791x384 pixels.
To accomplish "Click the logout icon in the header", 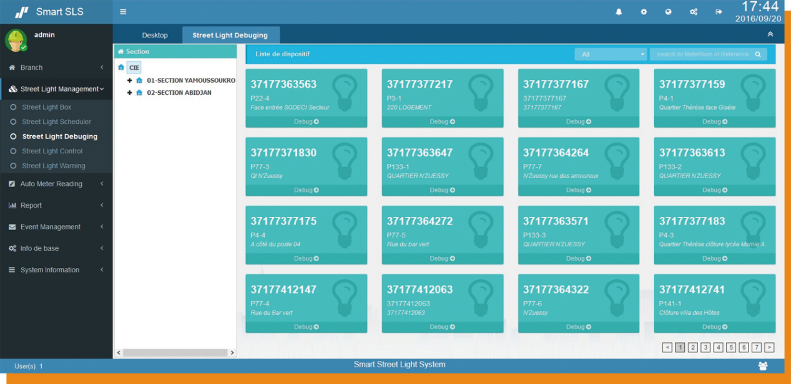I will point(719,12).
